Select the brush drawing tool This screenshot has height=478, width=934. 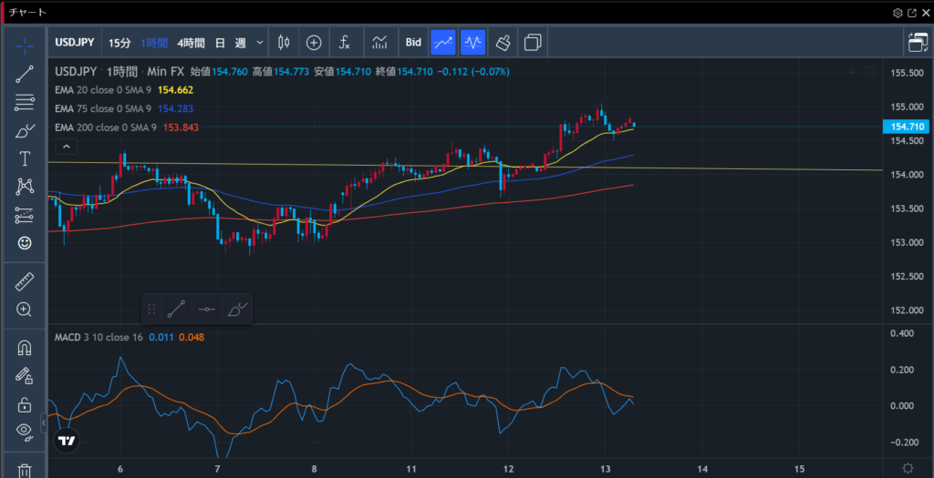click(25, 131)
